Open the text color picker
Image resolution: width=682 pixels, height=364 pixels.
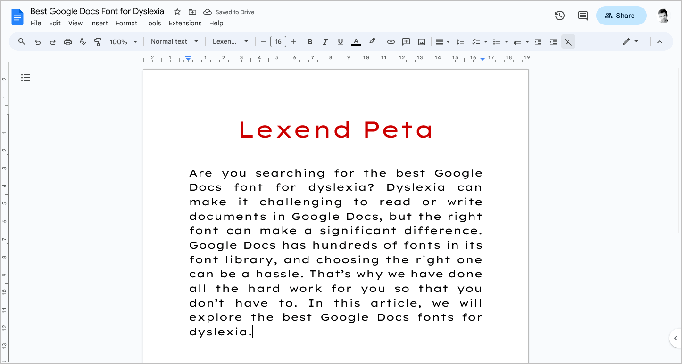tap(356, 42)
